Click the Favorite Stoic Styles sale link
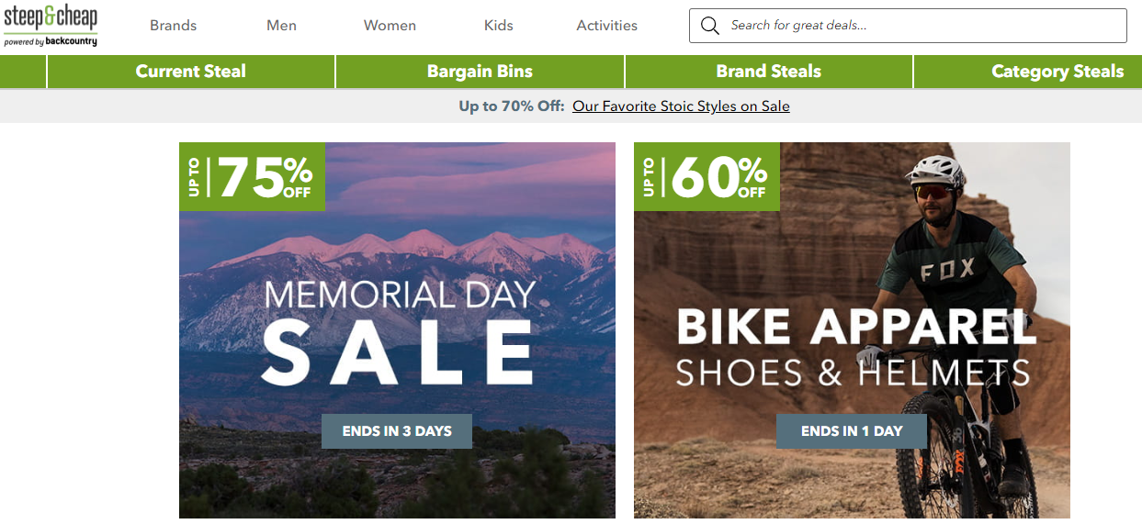Screen dimensions: 1142x524 pos(681,106)
